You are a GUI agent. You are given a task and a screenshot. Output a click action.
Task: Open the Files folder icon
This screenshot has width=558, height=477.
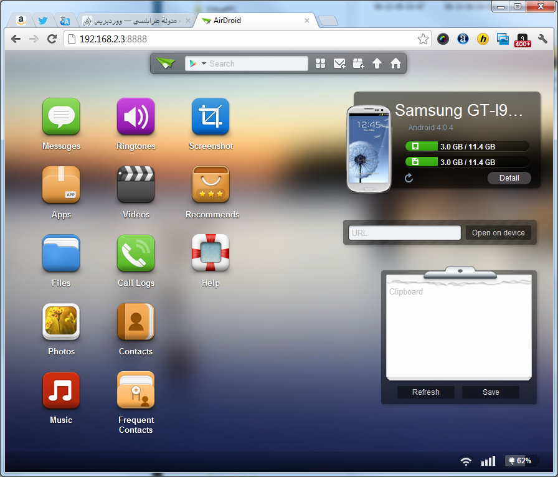point(61,253)
